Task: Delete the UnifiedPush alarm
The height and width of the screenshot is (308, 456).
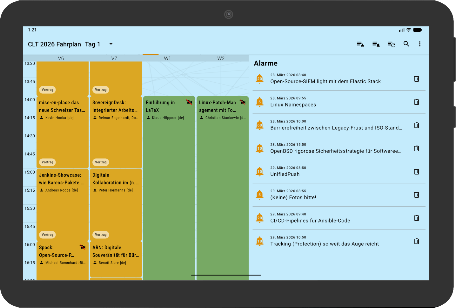Action: coord(417,172)
